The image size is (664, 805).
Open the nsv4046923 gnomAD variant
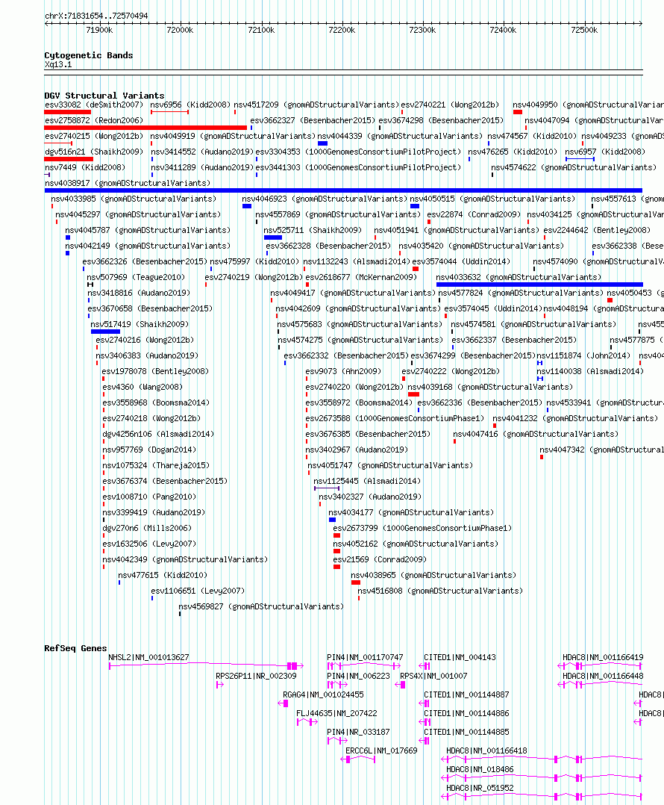pos(325,199)
